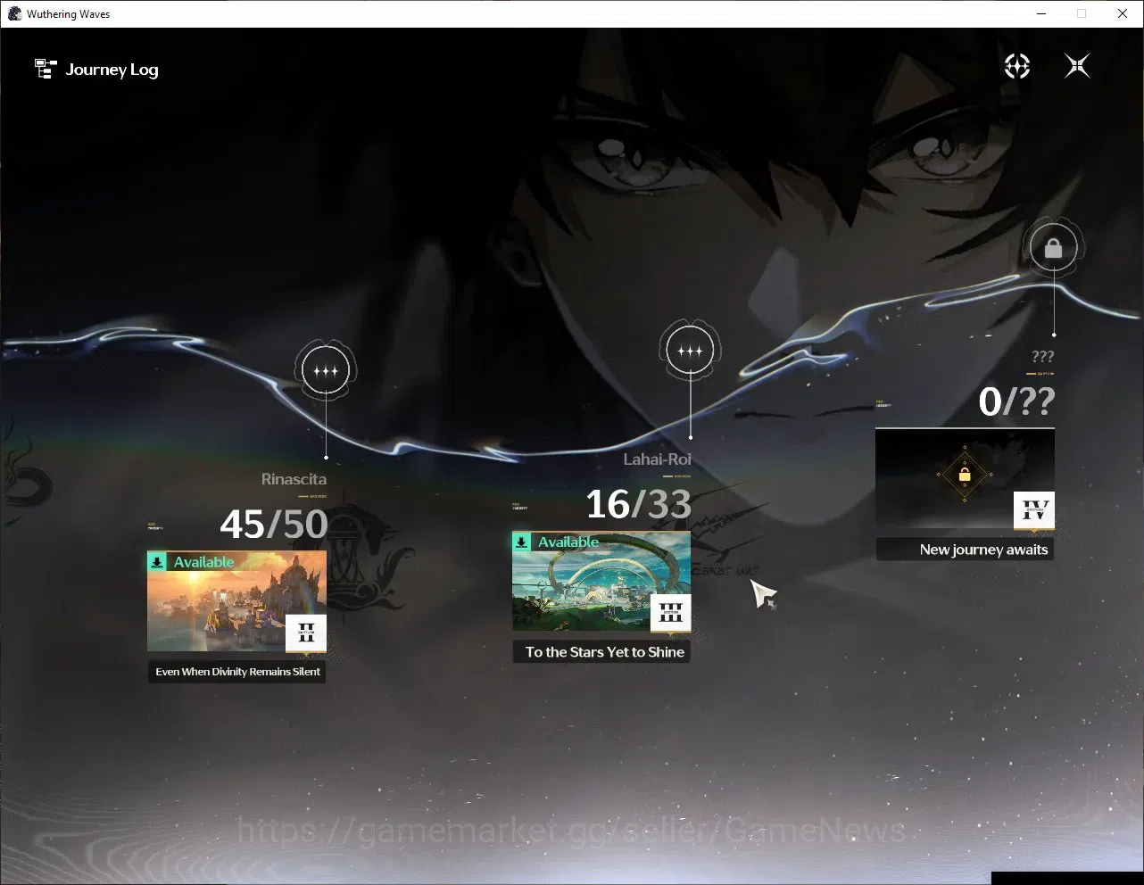Click the "New journey awaits" label
Viewport: 1144px width, 885px height.
(966, 550)
